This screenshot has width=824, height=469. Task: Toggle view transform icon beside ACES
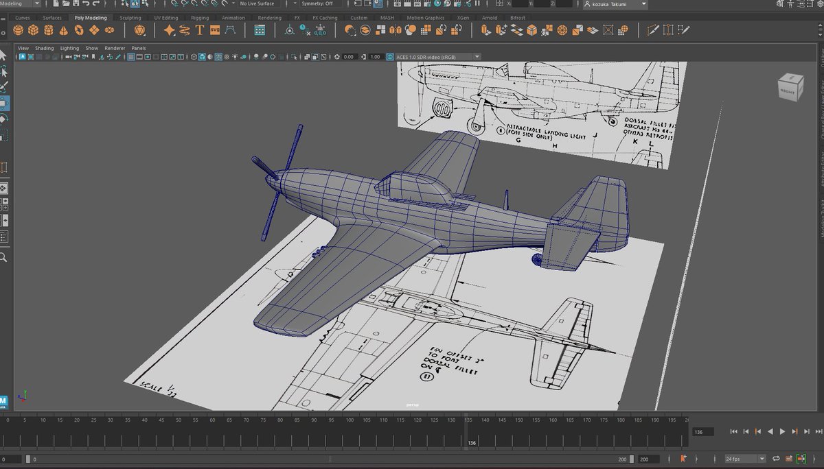click(390, 57)
